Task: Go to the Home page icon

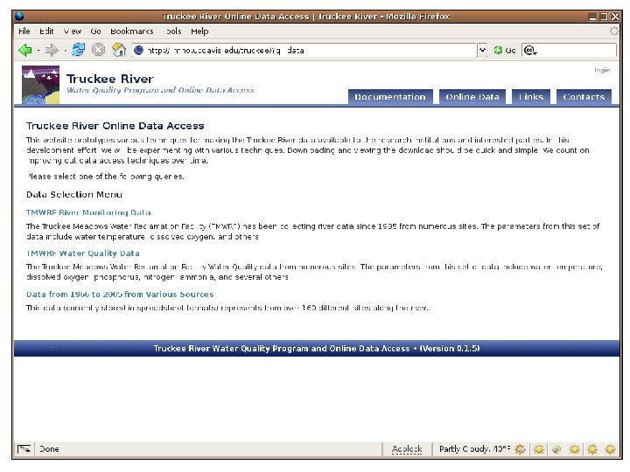Action: click(x=118, y=50)
